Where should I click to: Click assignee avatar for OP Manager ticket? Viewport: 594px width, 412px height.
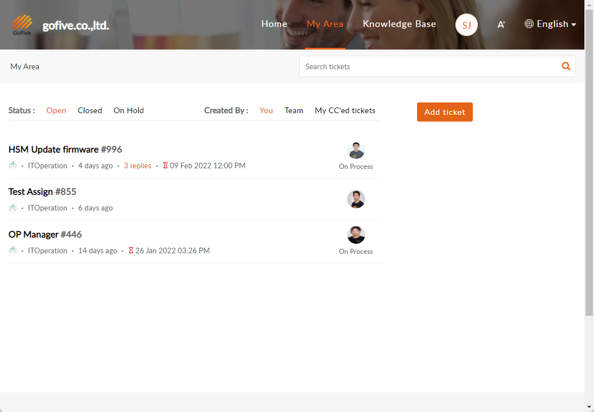pos(356,235)
